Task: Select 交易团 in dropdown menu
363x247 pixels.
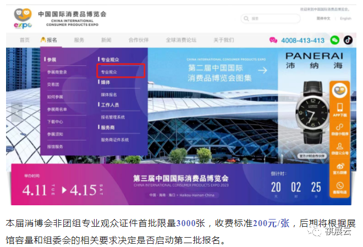Action: click(x=53, y=85)
